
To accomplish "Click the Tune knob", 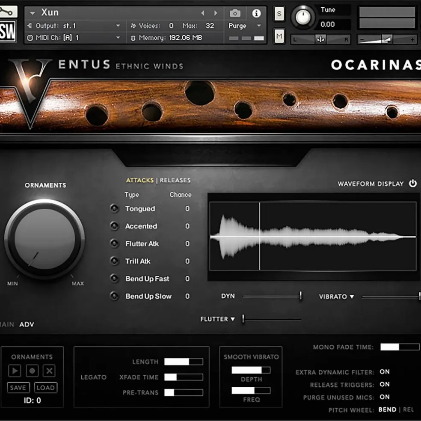I will click(x=303, y=17).
